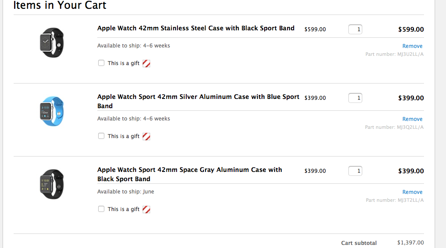This screenshot has width=446, height=248.
Task: Open Silver Aluminum Case with Blue Sport Band title
Action: (x=198, y=101)
